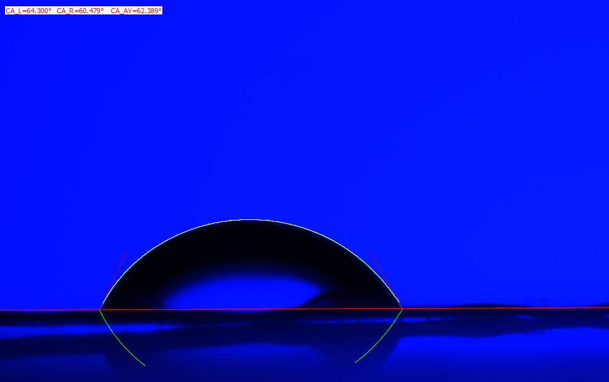The image size is (609, 382).
Task: Select the red baseline right of droplet
Action: [503, 307]
